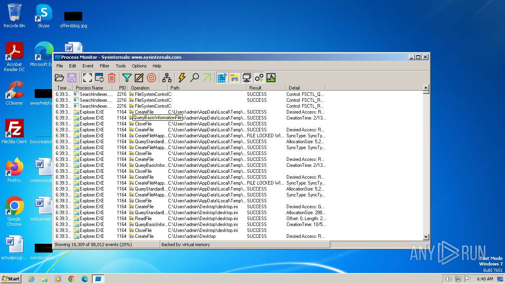This screenshot has height=284, width=505.
Task: Open Edge from taskbar
Action: (x=85, y=279)
